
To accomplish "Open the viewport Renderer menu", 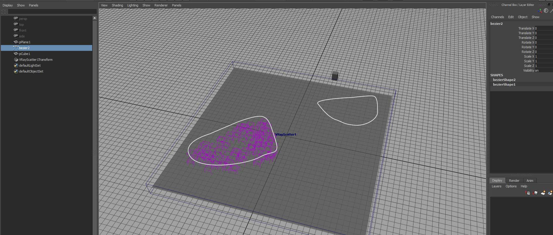I will pyautogui.click(x=161, y=5).
